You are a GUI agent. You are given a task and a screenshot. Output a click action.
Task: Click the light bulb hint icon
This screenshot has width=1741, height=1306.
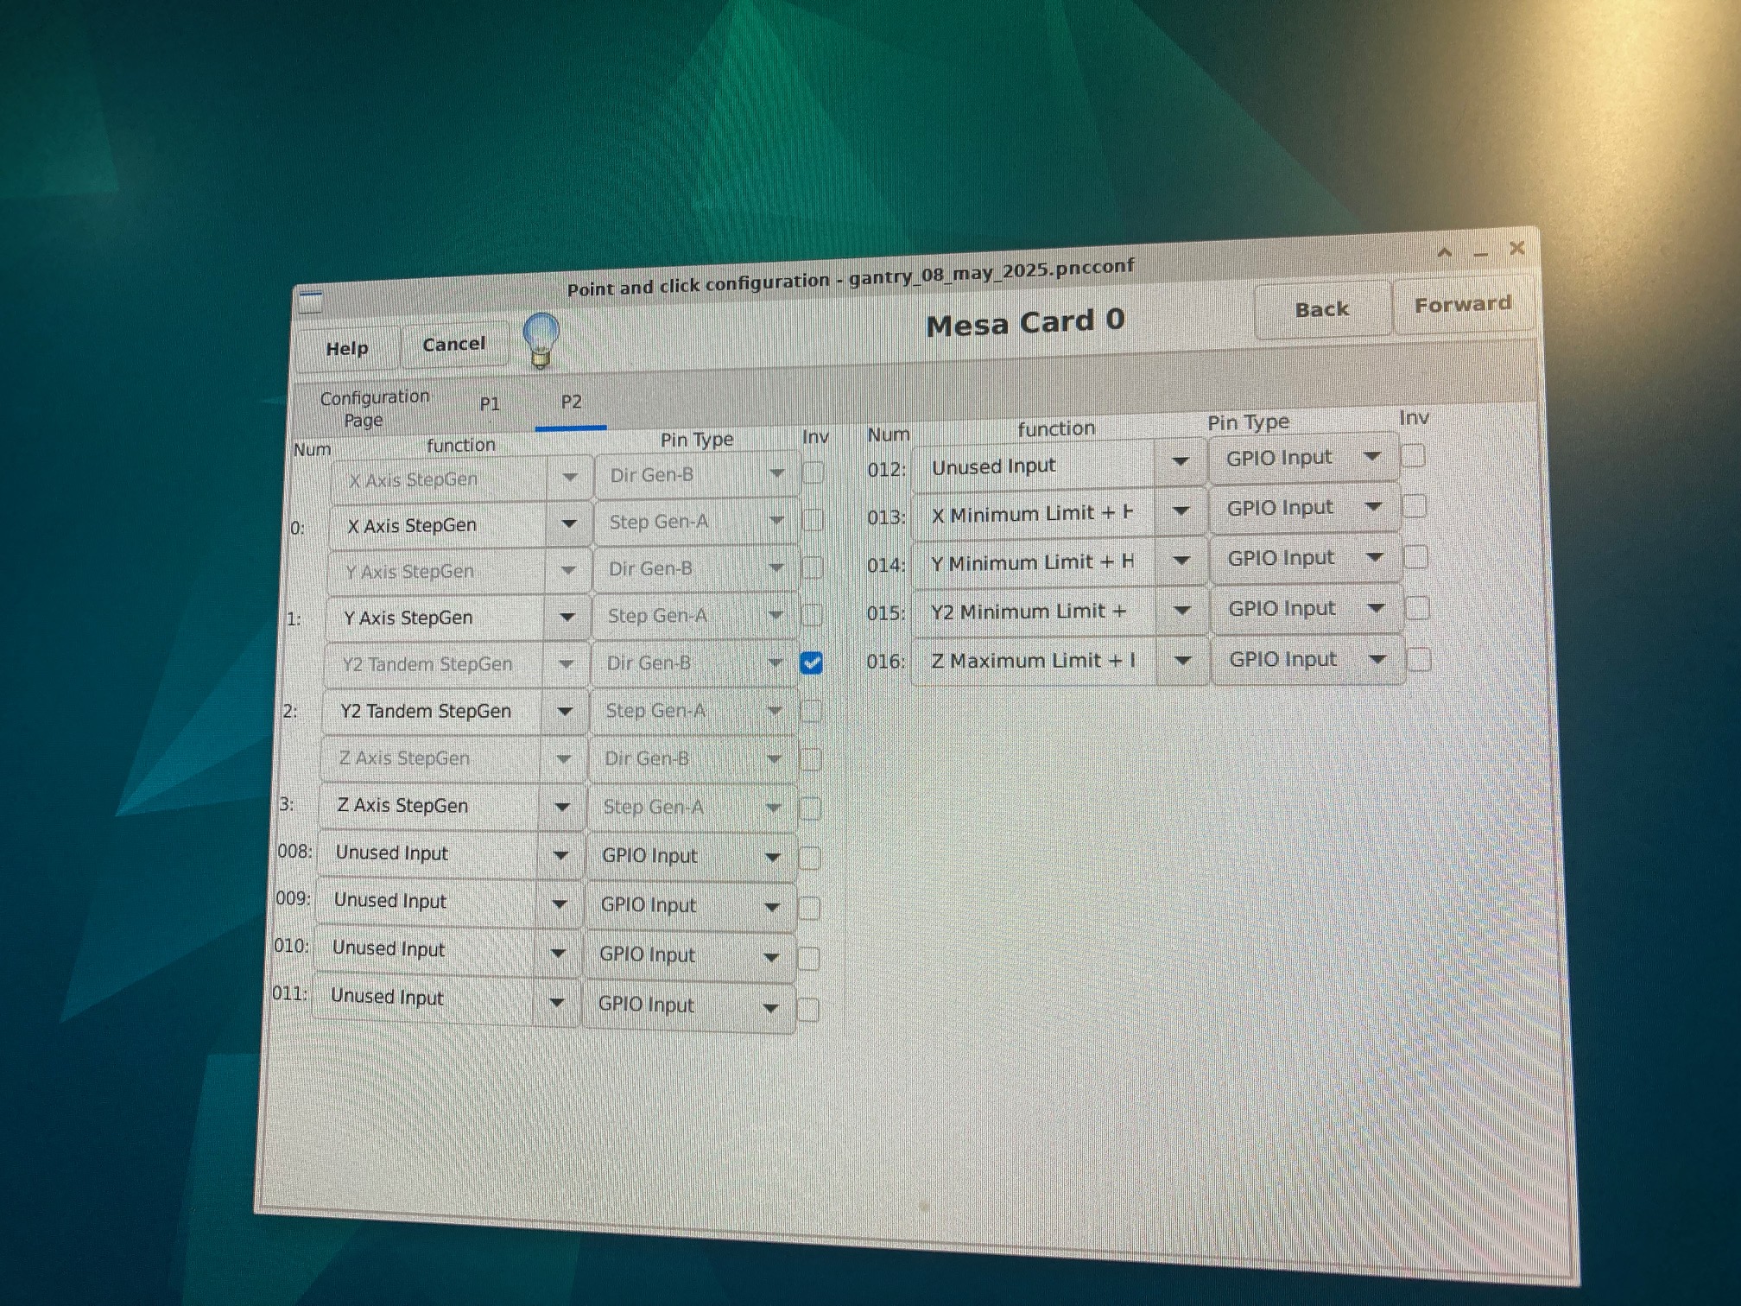click(541, 339)
